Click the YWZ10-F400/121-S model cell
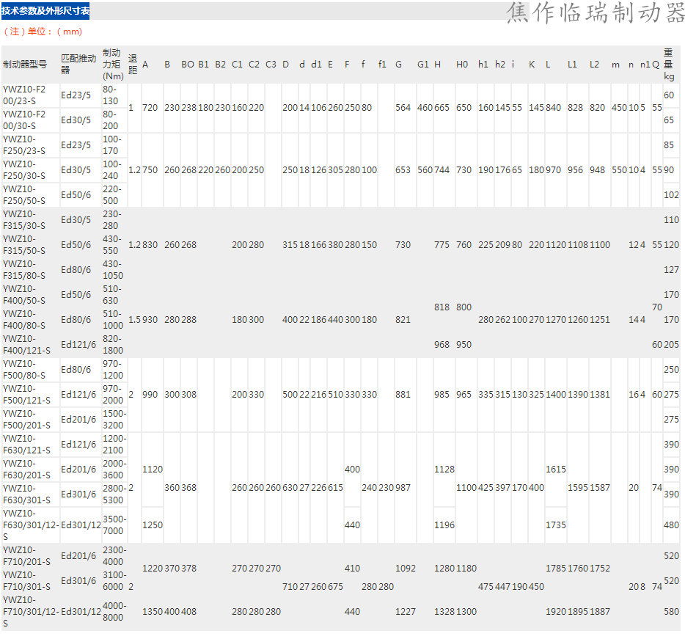The image size is (685, 639). click(25, 345)
